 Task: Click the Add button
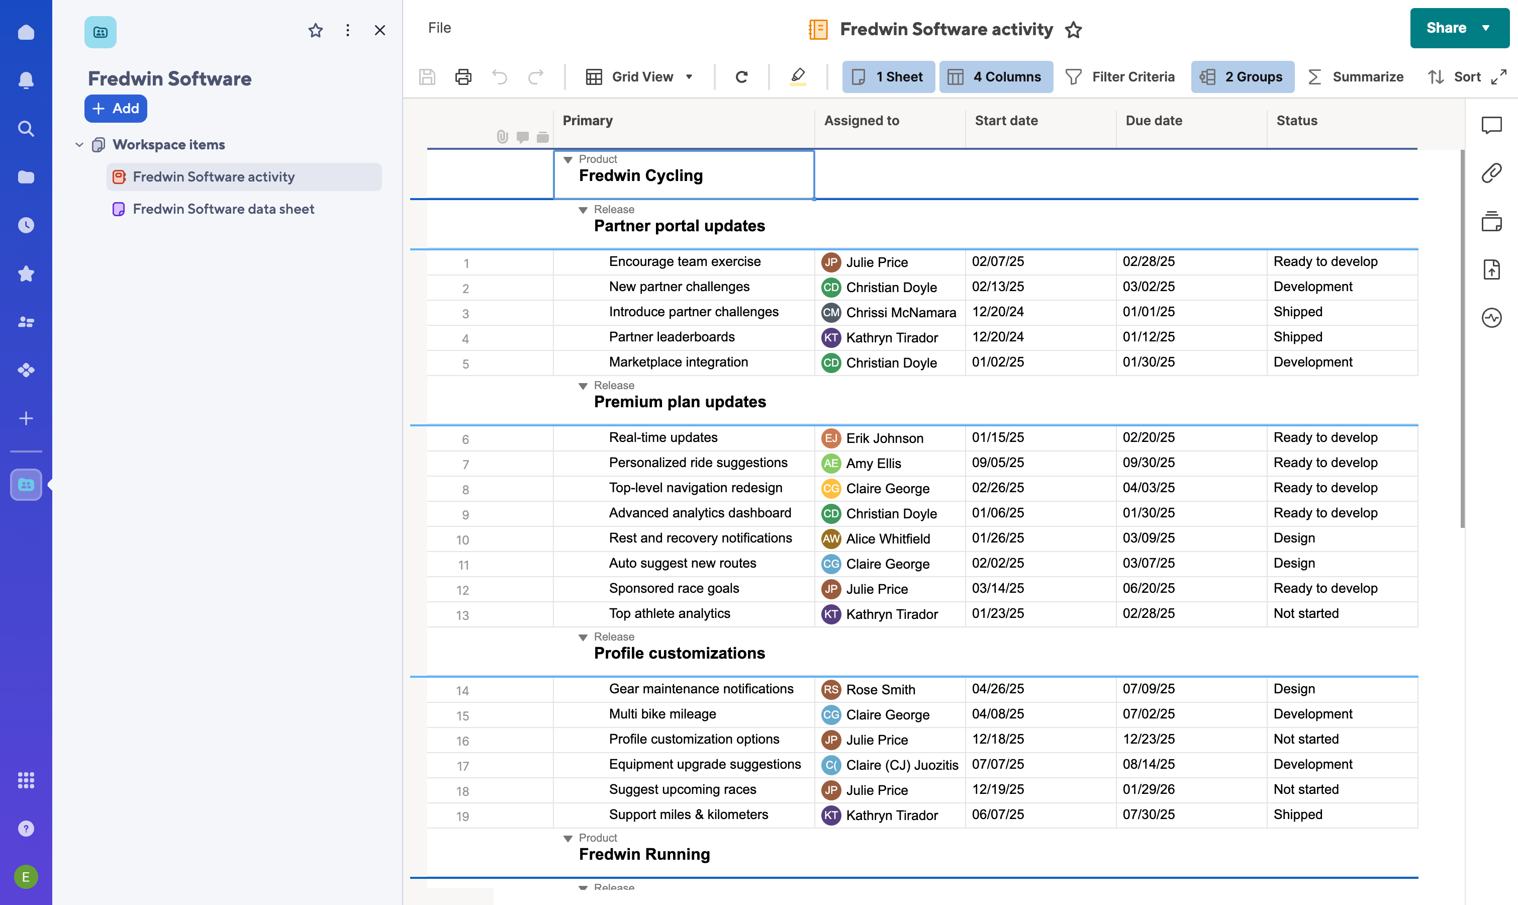pyautogui.click(x=115, y=109)
